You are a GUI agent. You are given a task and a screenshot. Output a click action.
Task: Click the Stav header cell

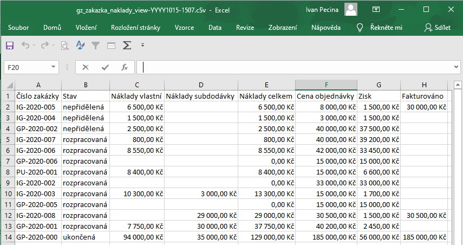tap(86, 96)
